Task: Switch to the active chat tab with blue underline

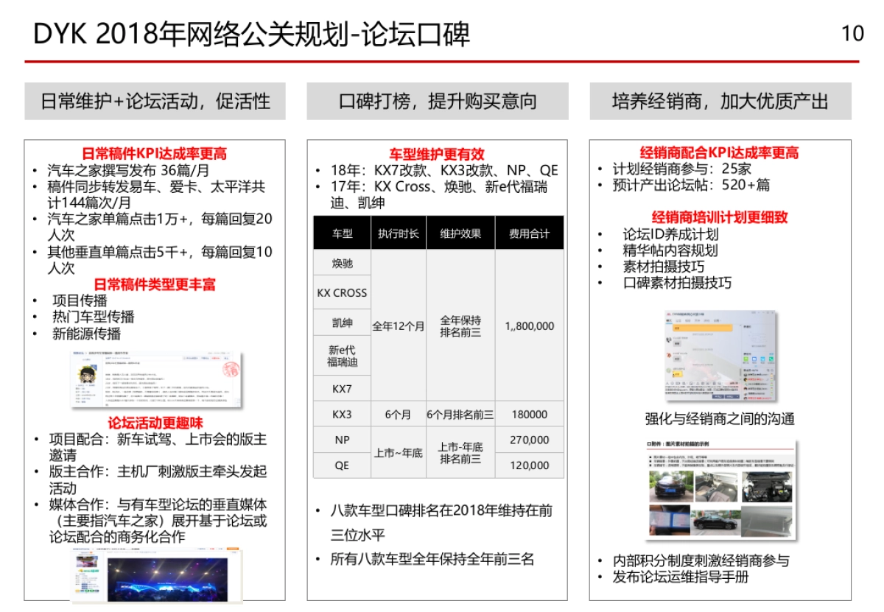Action: [669, 320]
